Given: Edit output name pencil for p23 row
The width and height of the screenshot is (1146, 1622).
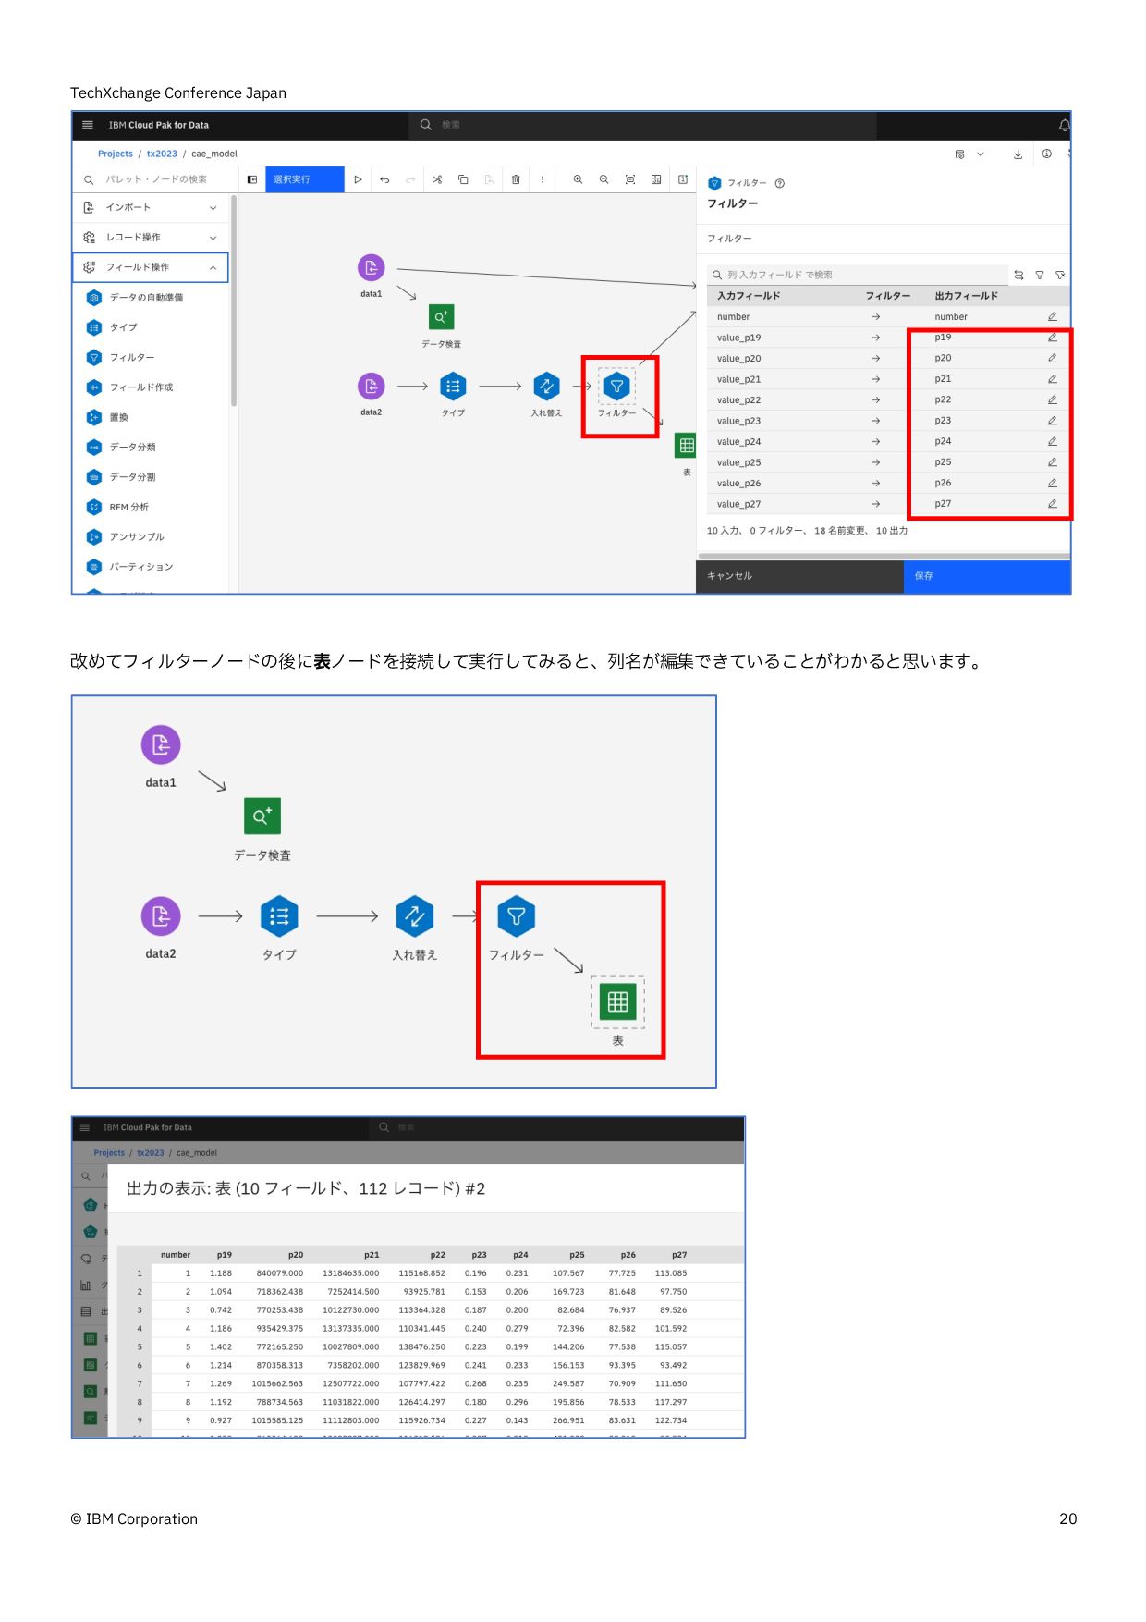Looking at the screenshot, I should (x=1052, y=421).
